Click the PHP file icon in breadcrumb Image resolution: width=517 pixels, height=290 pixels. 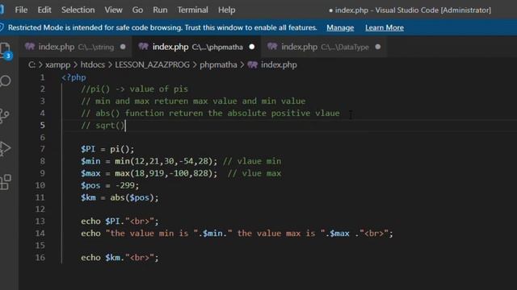tap(253, 64)
